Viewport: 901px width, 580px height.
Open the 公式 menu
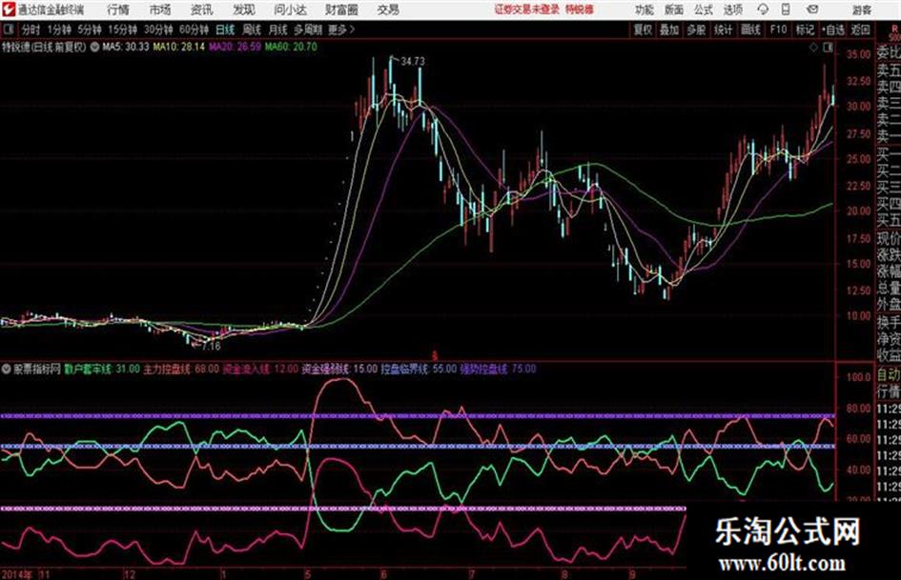point(703,10)
